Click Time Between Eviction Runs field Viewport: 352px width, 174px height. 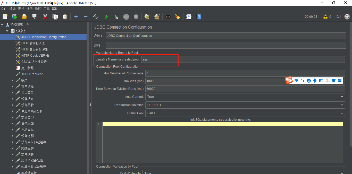pos(245,89)
